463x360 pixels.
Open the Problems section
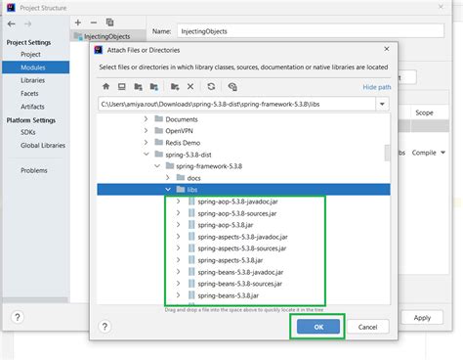(x=34, y=170)
